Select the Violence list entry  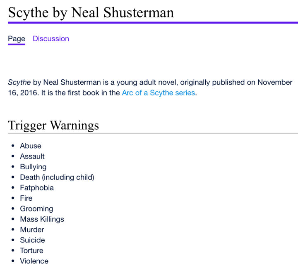(34, 261)
